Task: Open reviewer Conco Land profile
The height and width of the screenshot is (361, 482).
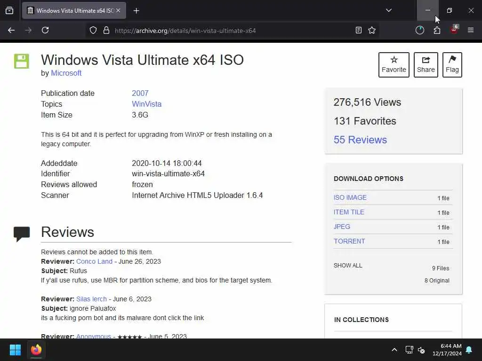Action: (x=94, y=261)
